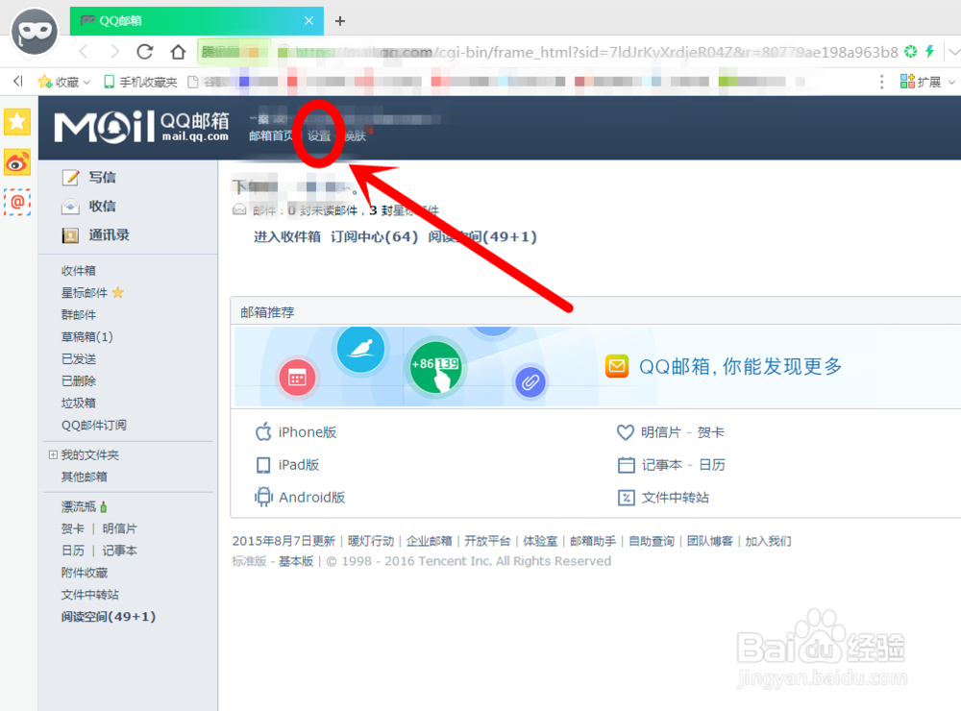The width and height of the screenshot is (961, 711).
Task: Open 设置 settings link
Action: coord(319,135)
